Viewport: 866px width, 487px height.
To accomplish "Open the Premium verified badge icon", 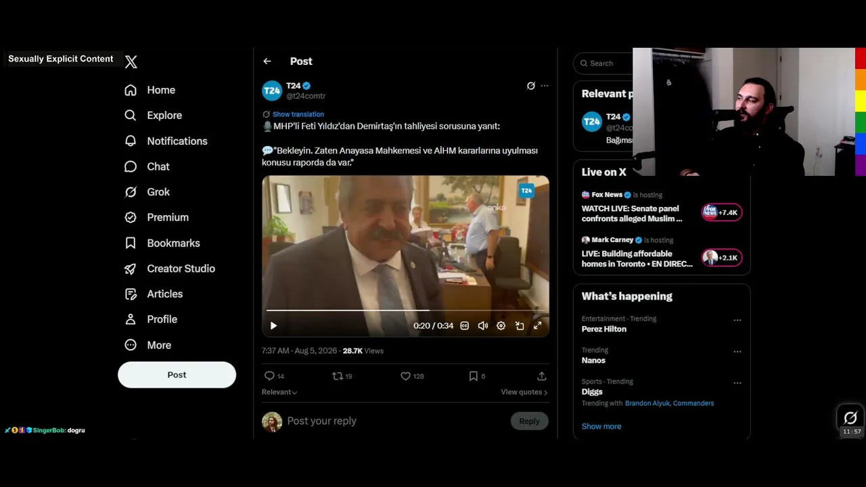I will [131, 217].
